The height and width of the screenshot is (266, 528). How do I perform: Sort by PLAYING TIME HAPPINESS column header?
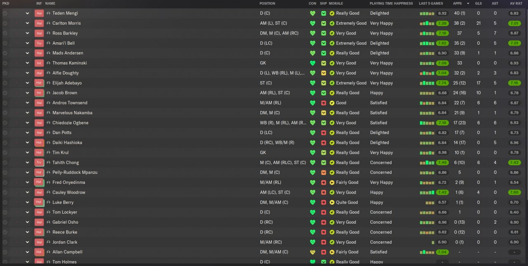point(391,3)
